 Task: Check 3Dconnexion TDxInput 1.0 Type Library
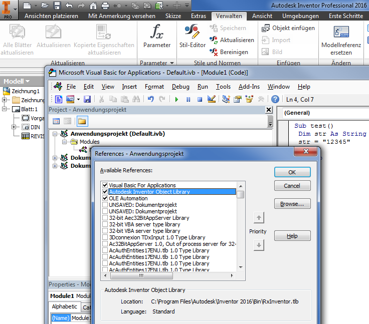pyautogui.click(x=105, y=237)
